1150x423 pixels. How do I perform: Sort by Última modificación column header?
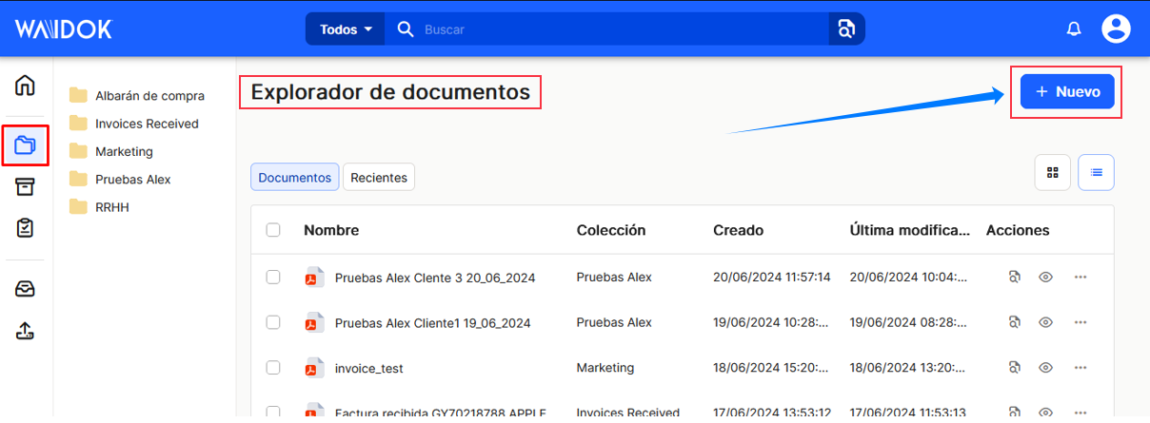[x=910, y=230]
